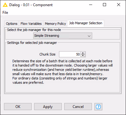Maximize the Component dialog window
Screen dimensions: 126x115
coord(104,5)
